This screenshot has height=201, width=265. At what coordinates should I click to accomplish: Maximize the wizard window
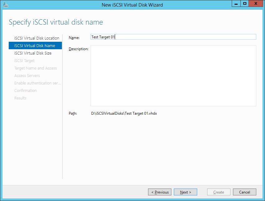pyautogui.click(x=245, y=3)
